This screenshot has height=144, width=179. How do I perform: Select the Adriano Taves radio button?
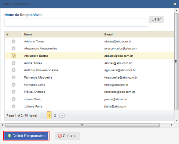pyautogui.click(x=14, y=42)
